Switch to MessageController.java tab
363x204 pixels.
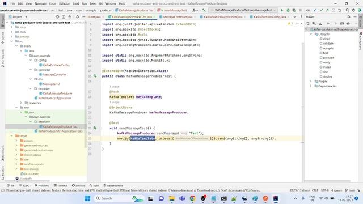click(x=178, y=17)
